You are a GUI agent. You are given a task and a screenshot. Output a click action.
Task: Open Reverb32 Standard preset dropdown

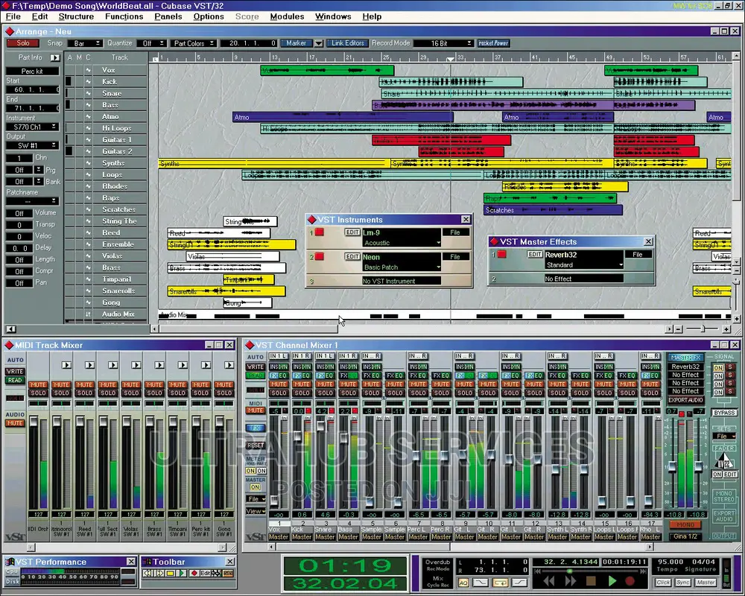tap(583, 265)
